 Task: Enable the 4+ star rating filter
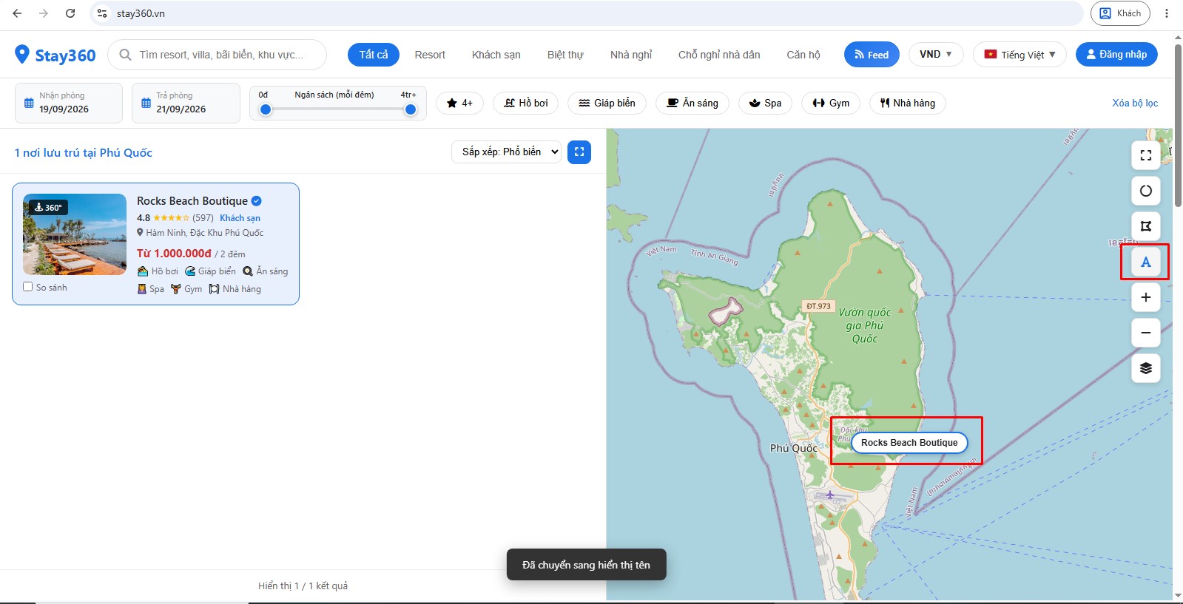459,103
